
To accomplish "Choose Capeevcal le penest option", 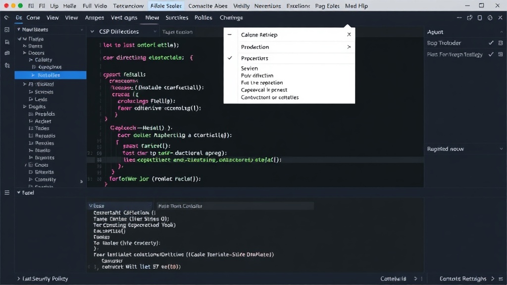I will [x=264, y=90].
